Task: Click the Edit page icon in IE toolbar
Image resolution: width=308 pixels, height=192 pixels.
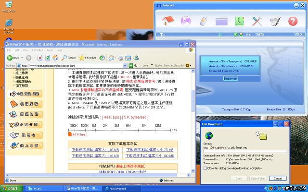Action: pyautogui.click(x=128, y=58)
